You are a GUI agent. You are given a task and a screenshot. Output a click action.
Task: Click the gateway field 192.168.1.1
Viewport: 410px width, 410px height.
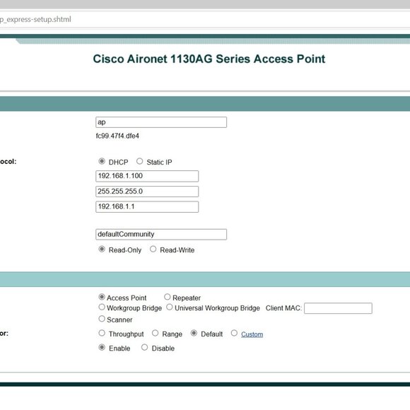147,207
